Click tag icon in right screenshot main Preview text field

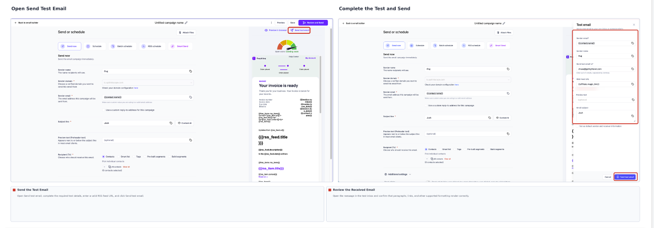(508, 134)
